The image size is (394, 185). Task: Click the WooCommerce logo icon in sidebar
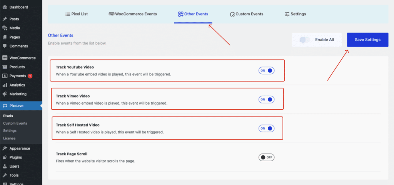point(5,58)
